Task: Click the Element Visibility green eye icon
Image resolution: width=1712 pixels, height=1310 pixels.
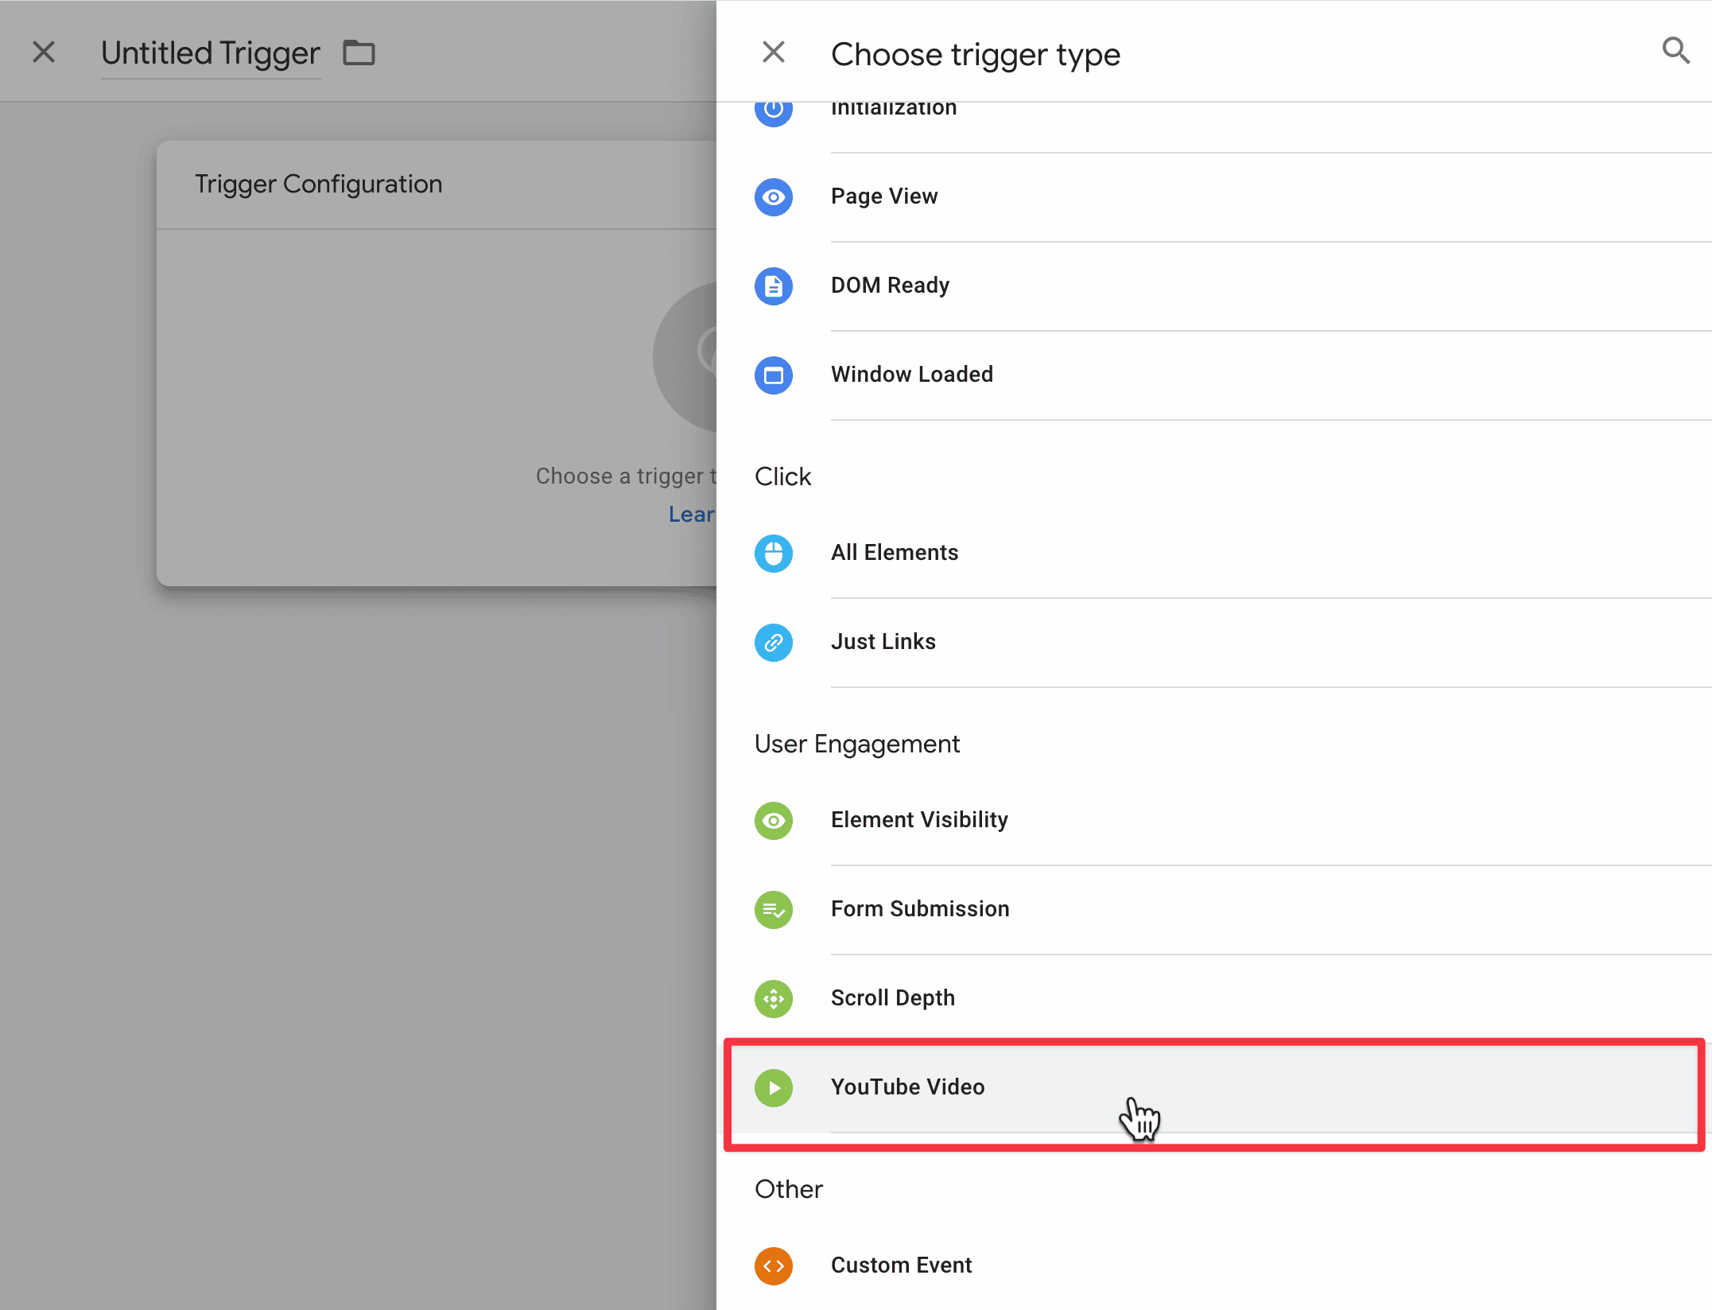Action: [x=773, y=821]
